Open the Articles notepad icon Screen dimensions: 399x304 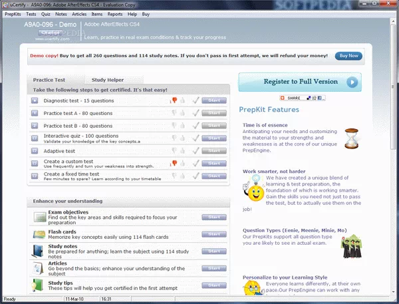pyautogui.click(x=39, y=268)
